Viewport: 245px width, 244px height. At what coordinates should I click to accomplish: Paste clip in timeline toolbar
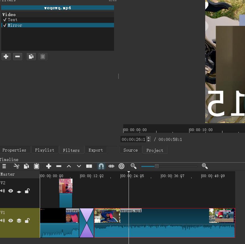(37, 166)
